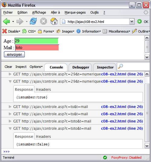Click the Reload page icon
151x162 pixels.
point(33,21)
